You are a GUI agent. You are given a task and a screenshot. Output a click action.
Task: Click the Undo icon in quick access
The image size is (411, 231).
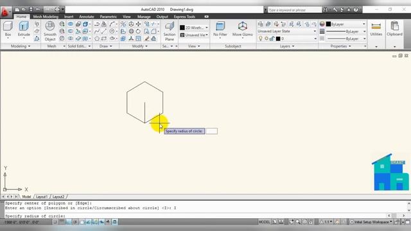(38, 10)
